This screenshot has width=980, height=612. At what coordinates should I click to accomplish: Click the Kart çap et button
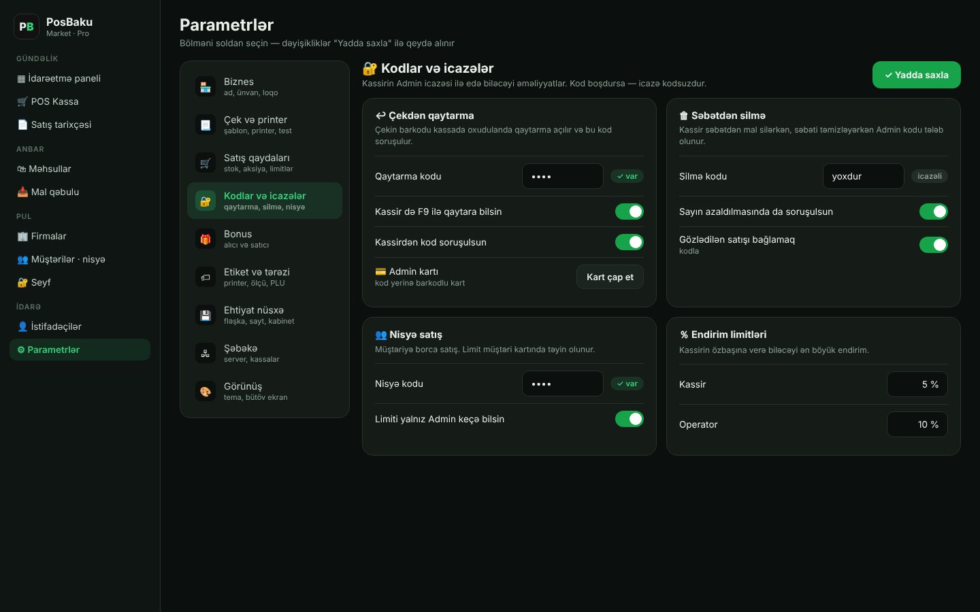pyautogui.click(x=610, y=277)
